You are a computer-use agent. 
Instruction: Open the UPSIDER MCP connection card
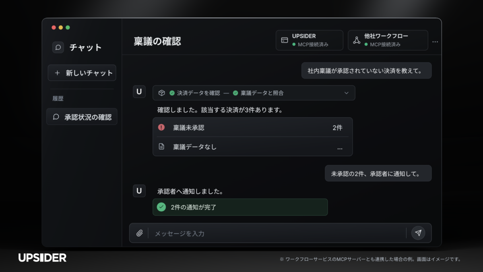309,40
